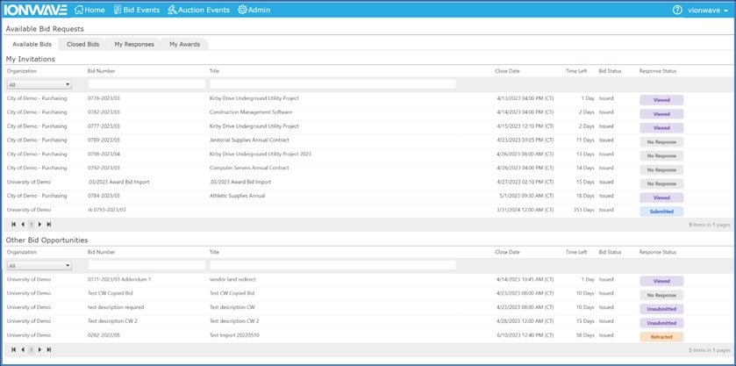The height and width of the screenshot is (366, 736).
Task: Focus Other Bid Opportunities Title filter field
Action: click(x=332, y=265)
